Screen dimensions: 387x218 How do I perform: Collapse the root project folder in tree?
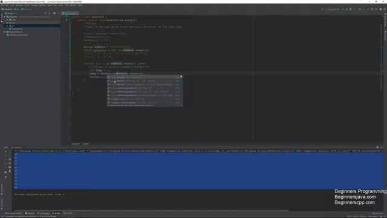[x=4, y=17]
